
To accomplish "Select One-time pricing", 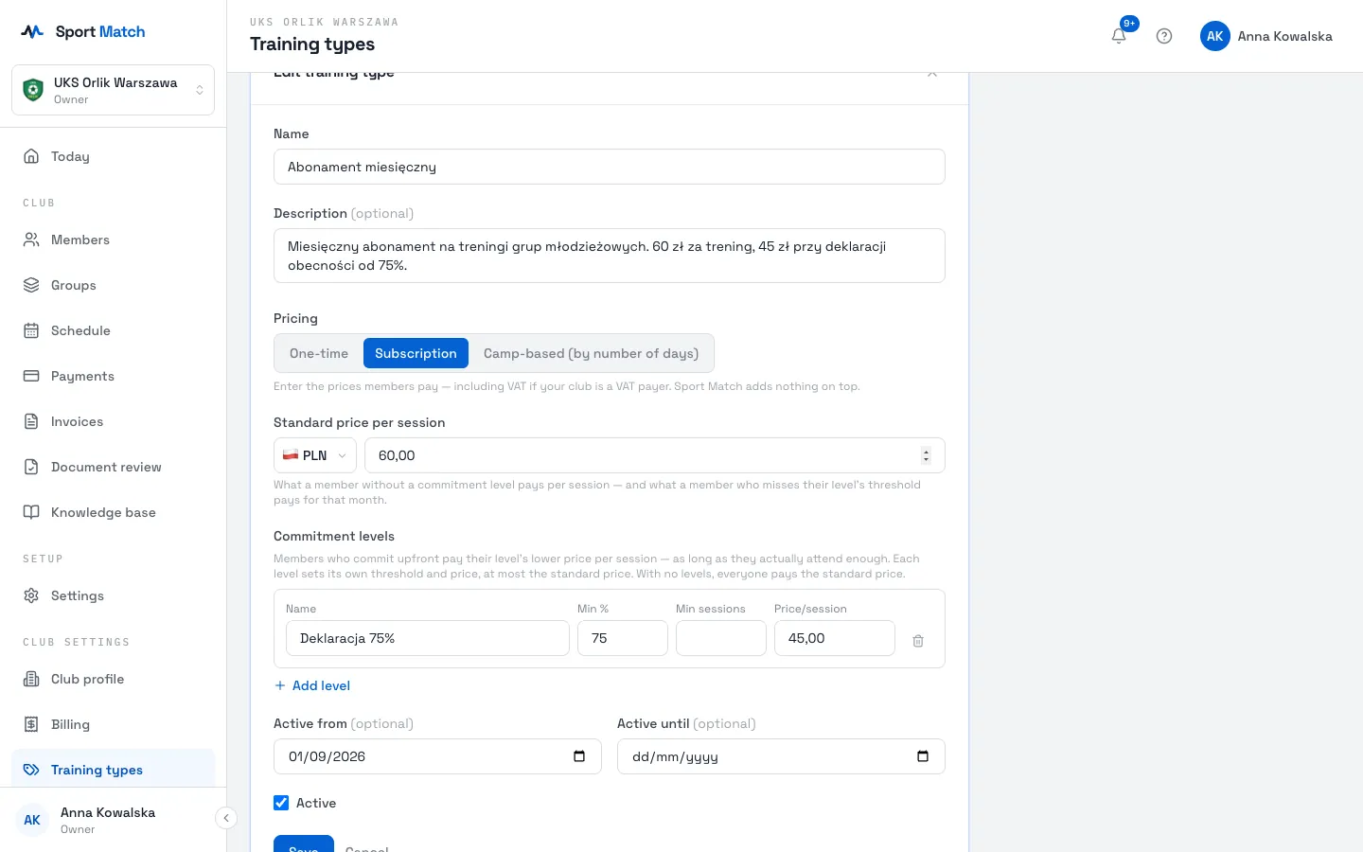I will click(319, 353).
